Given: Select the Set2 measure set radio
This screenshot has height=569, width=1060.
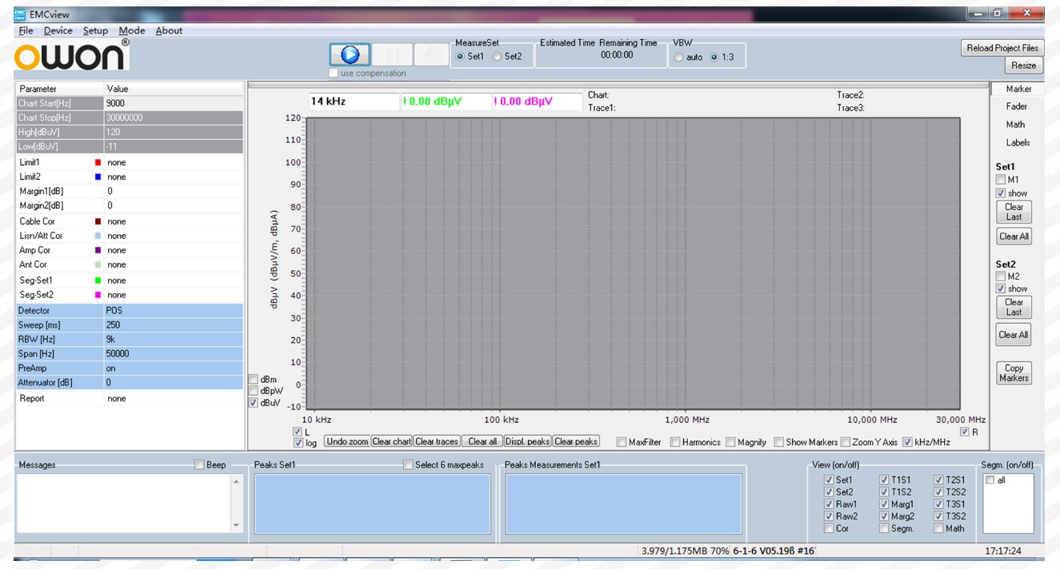Looking at the screenshot, I should coord(497,57).
